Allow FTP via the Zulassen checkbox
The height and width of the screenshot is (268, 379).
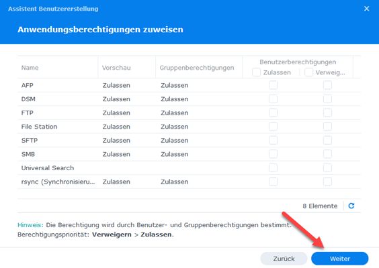pos(273,113)
